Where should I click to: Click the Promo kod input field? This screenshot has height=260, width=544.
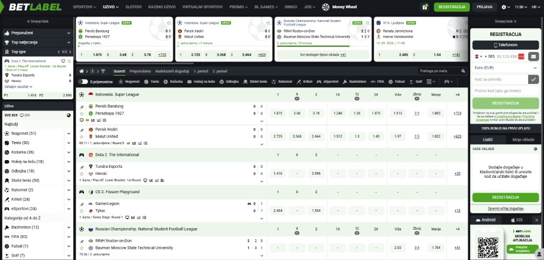pos(506,91)
